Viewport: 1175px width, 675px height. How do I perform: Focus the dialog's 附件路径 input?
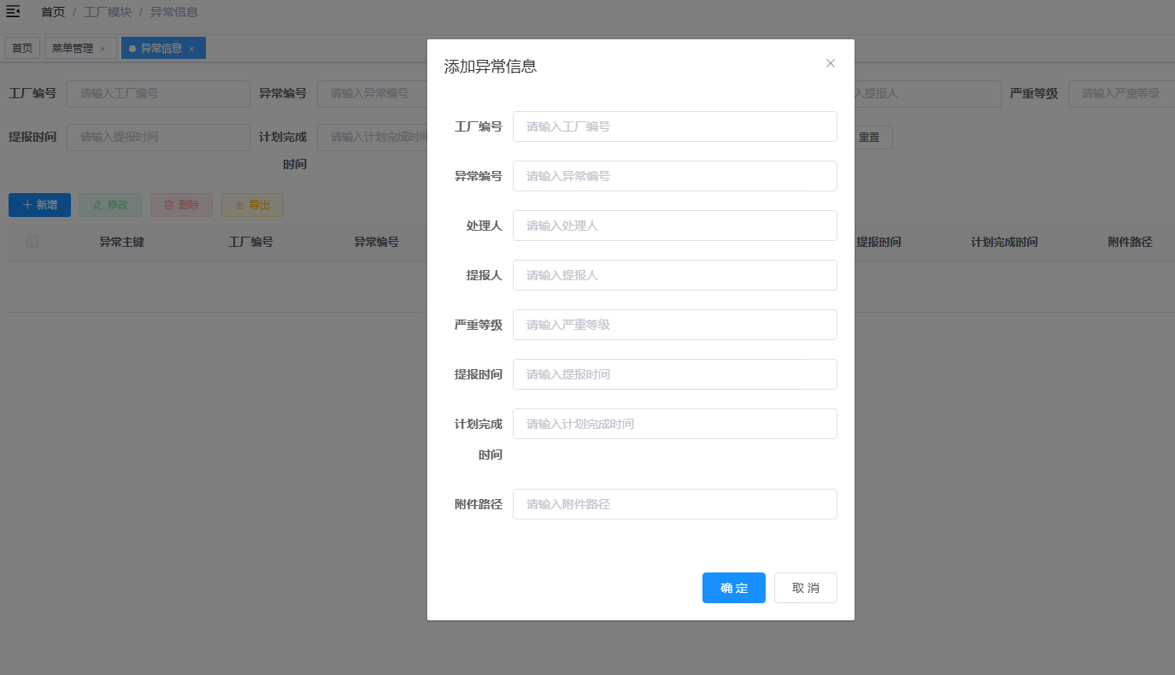click(x=675, y=504)
